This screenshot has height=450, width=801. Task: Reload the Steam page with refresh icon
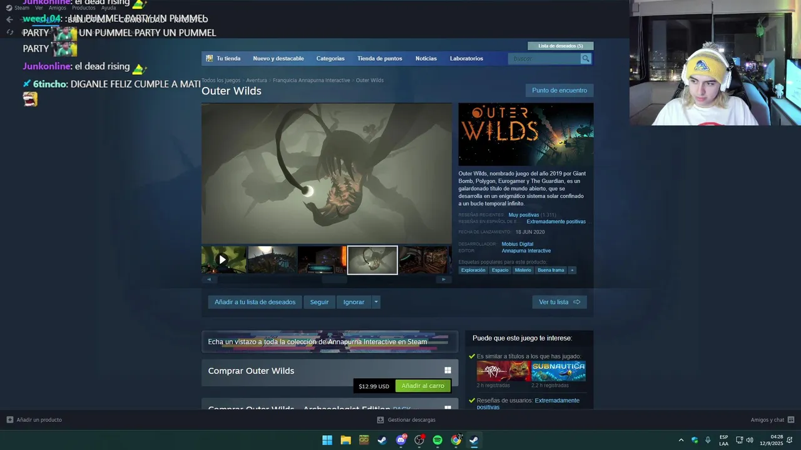(9, 32)
